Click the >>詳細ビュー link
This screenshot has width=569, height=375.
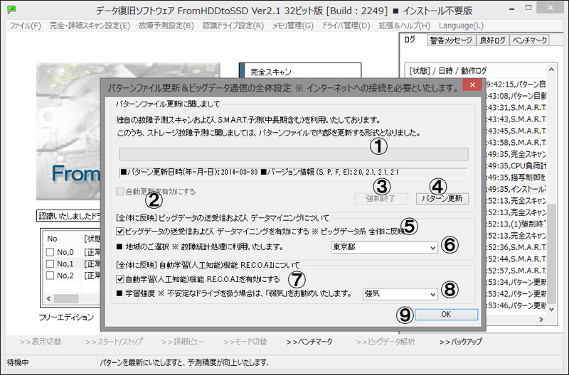click(183, 342)
